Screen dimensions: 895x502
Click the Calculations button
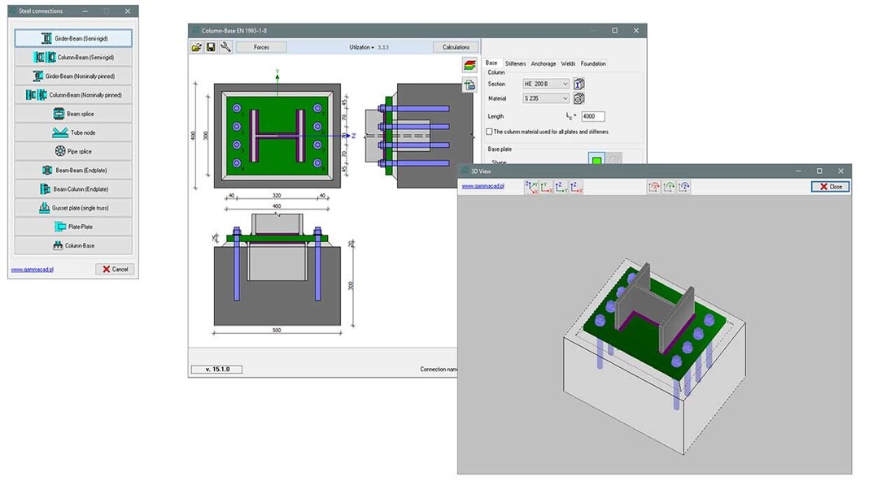456,47
